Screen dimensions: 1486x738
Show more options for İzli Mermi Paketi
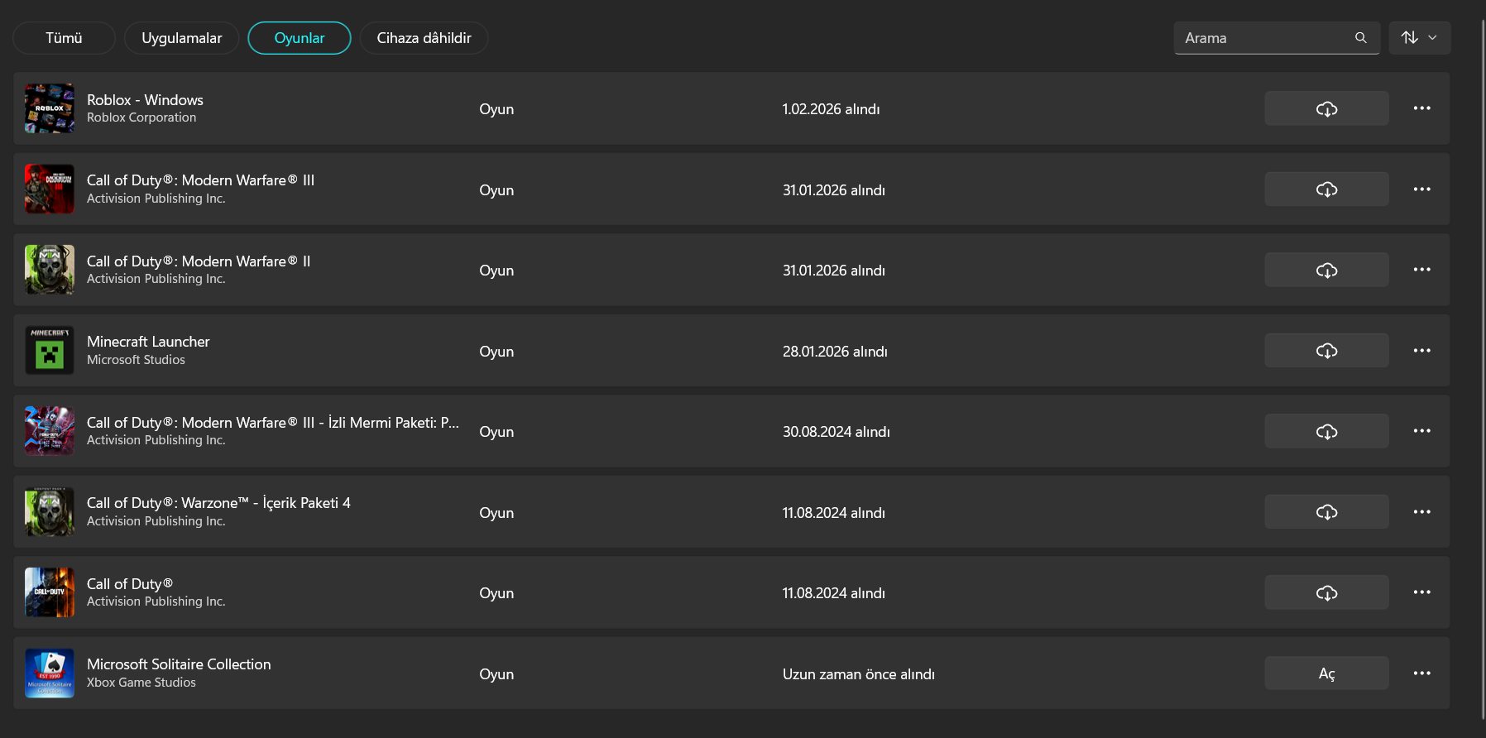pyautogui.click(x=1421, y=431)
